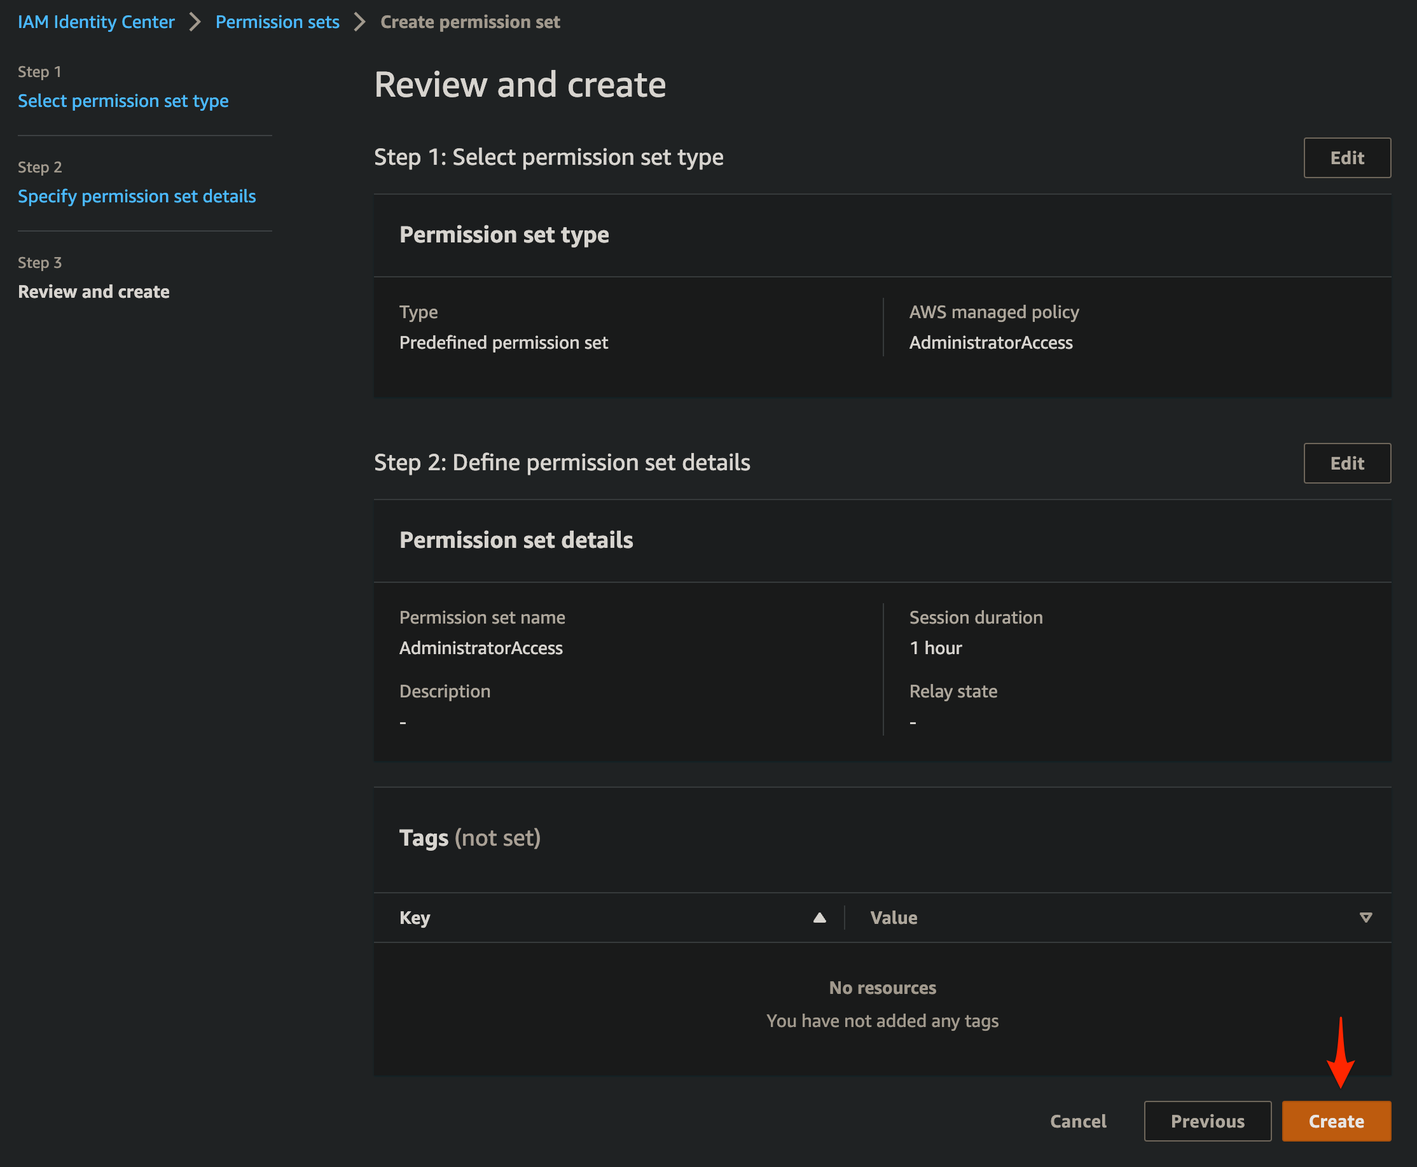Open Step 2 Specify permission set details

pyautogui.click(x=136, y=196)
